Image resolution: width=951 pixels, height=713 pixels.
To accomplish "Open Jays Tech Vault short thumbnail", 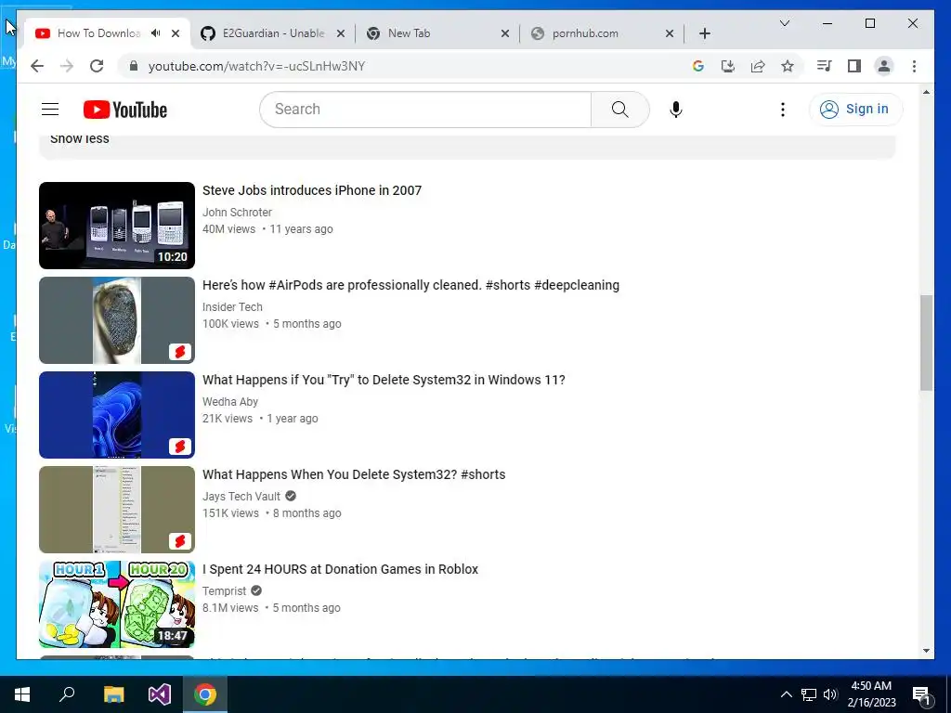I will pyautogui.click(x=117, y=510).
